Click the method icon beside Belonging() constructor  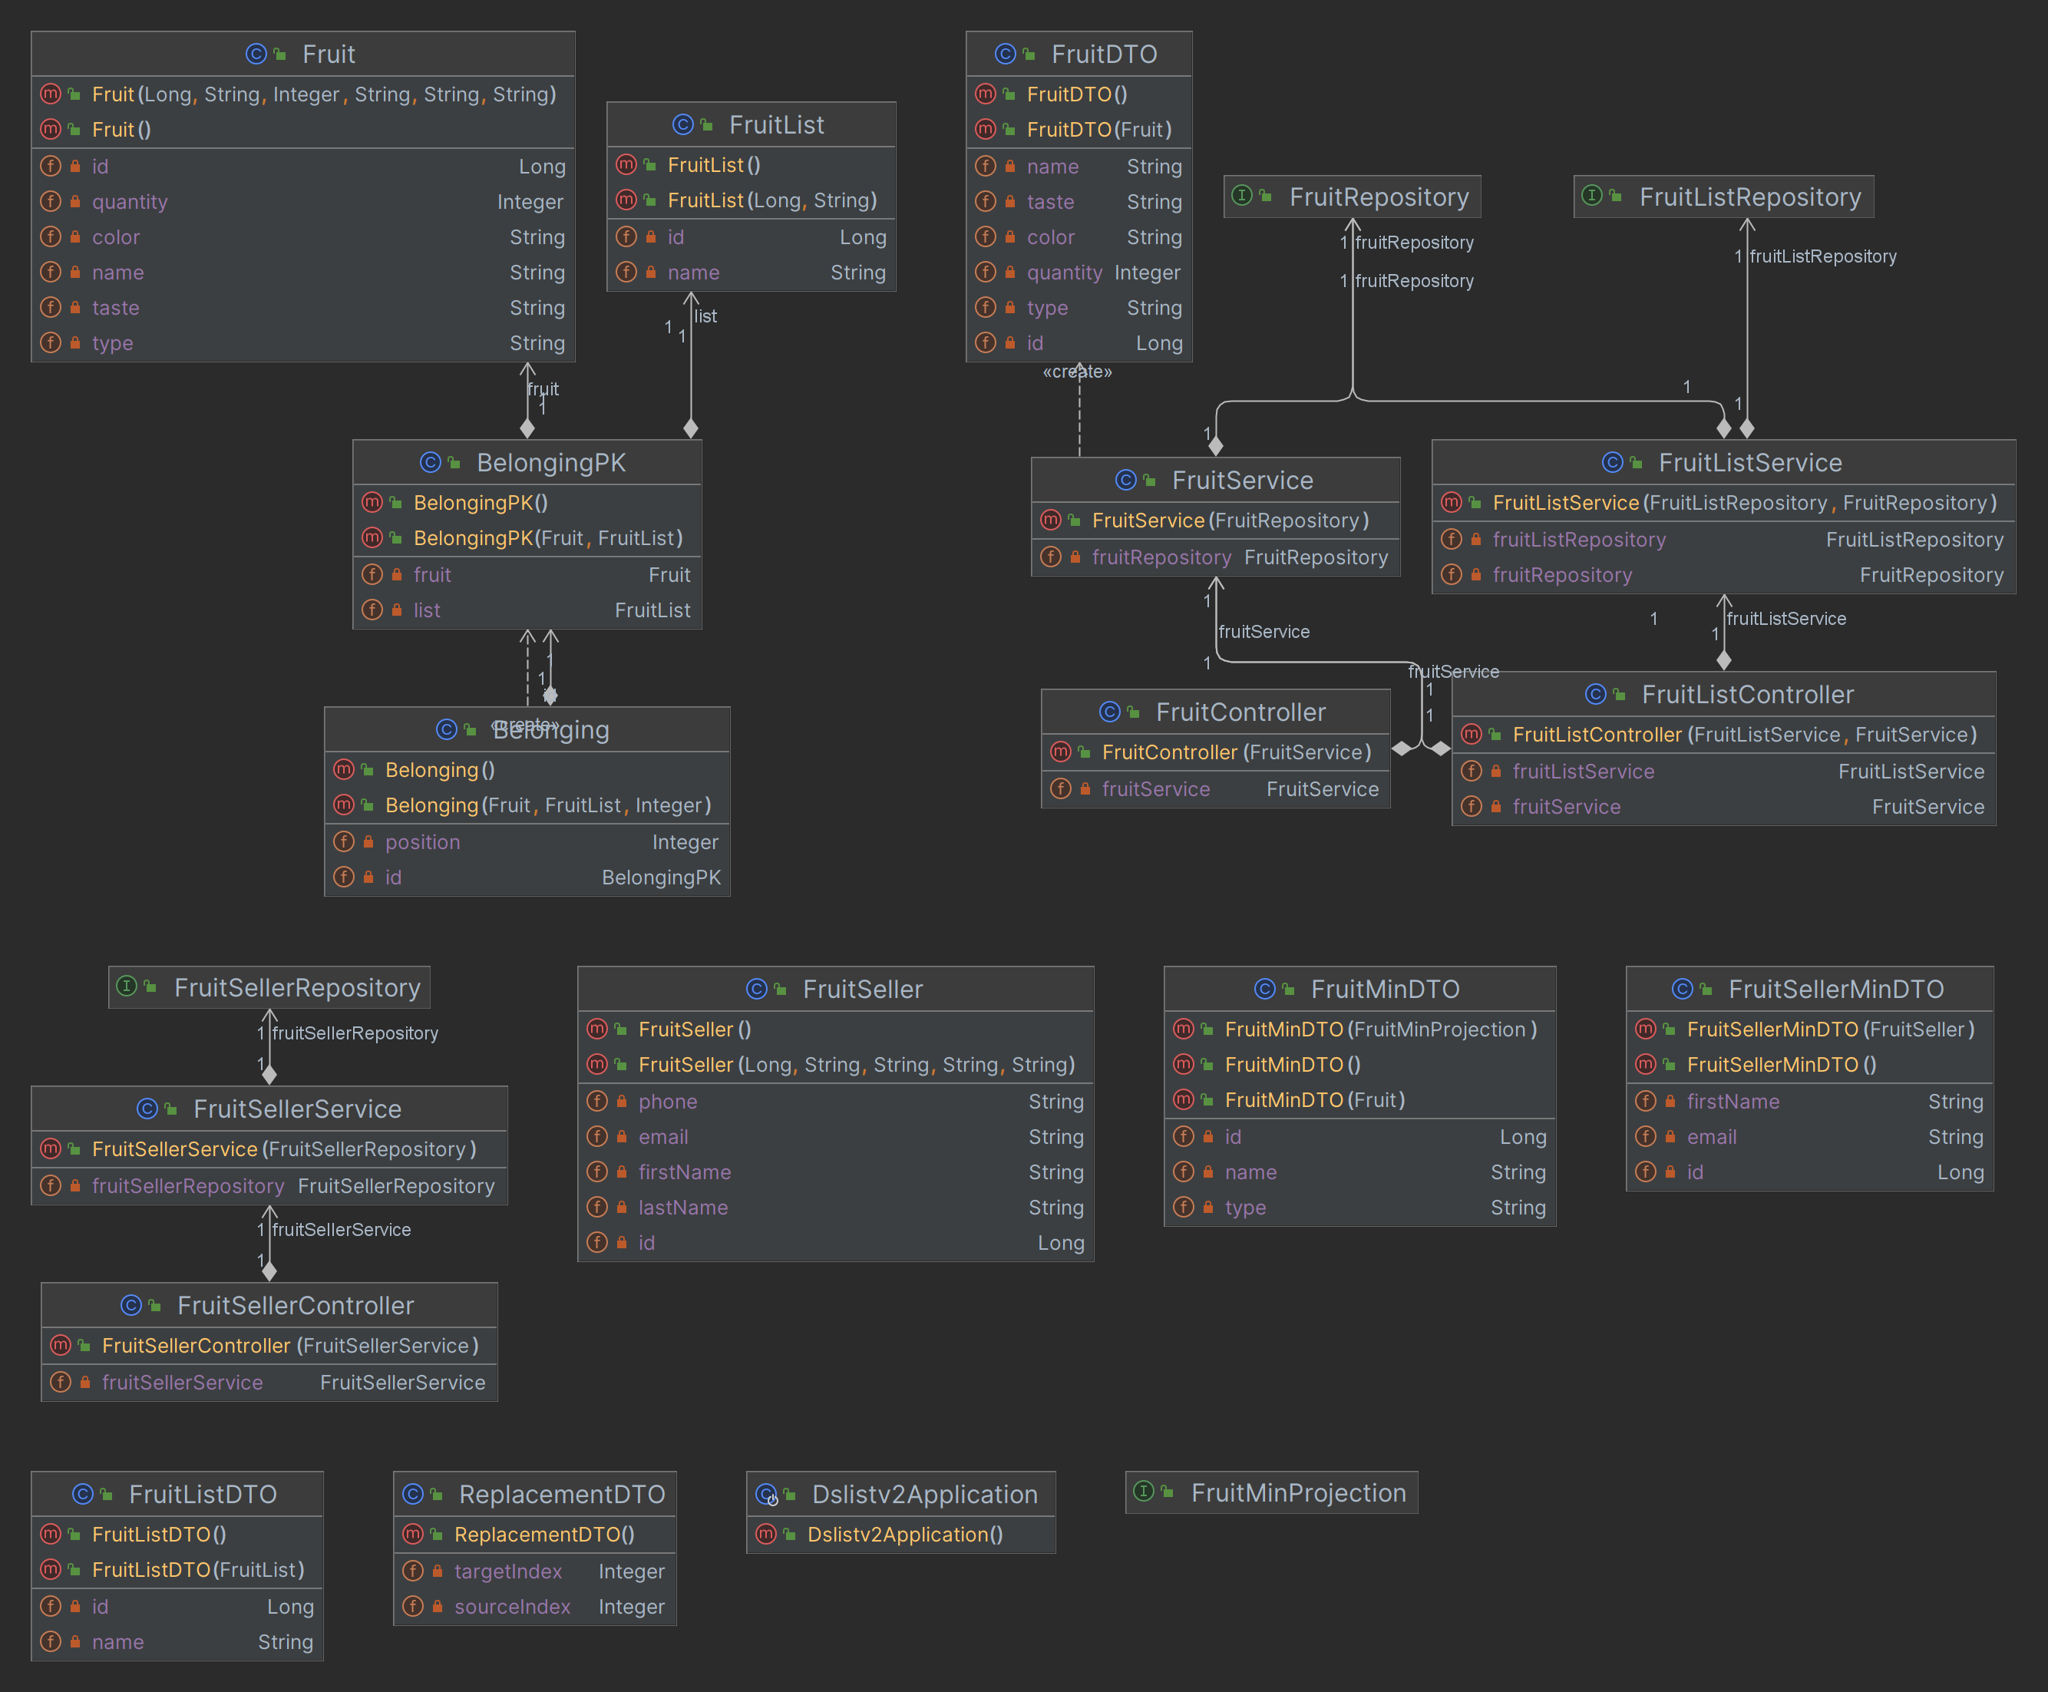344,769
